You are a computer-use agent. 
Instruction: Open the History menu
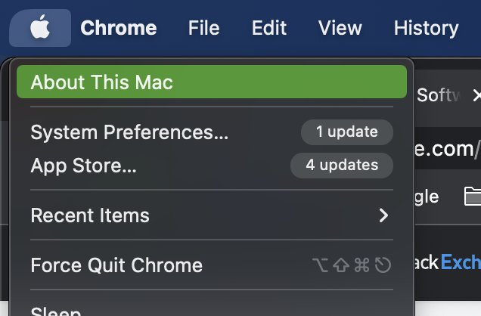(x=426, y=28)
